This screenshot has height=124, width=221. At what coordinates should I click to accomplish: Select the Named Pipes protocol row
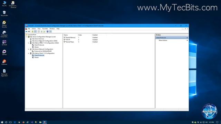pos(80,42)
